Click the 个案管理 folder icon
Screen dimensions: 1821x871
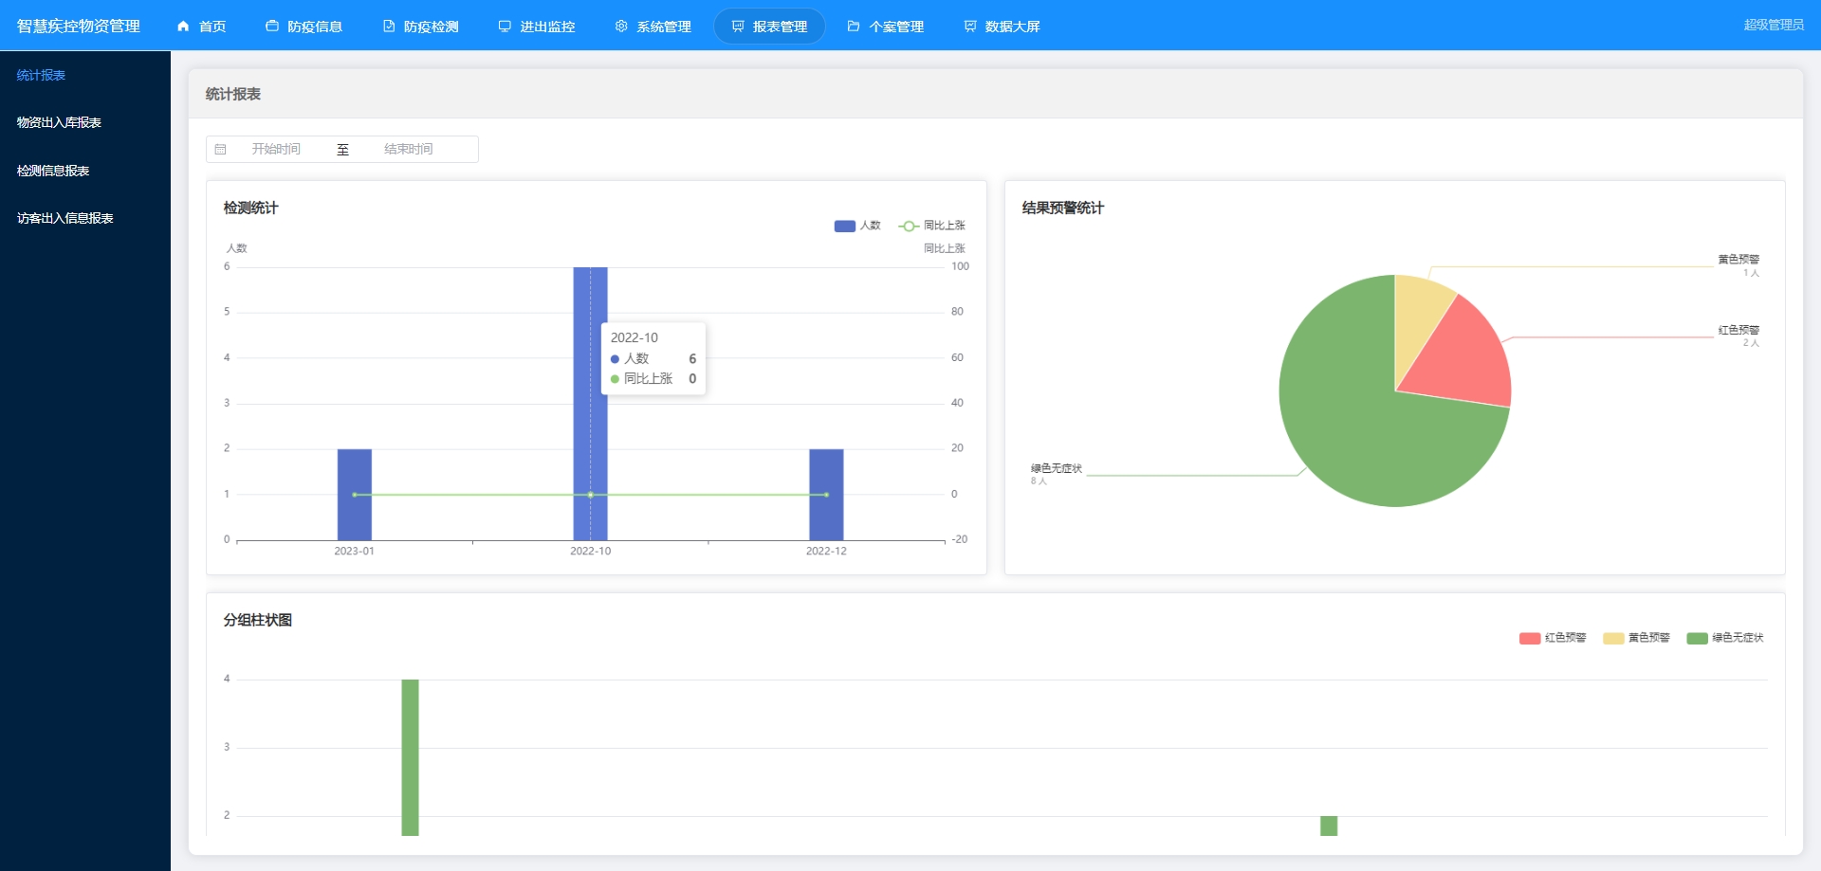click(x=854, y=27)
